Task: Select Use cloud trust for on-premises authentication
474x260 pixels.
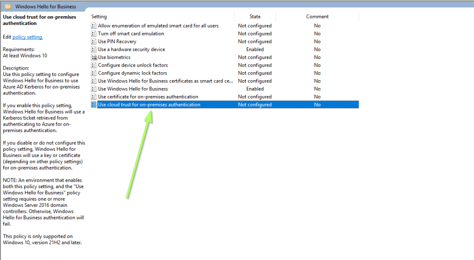Action: point(149,105)
